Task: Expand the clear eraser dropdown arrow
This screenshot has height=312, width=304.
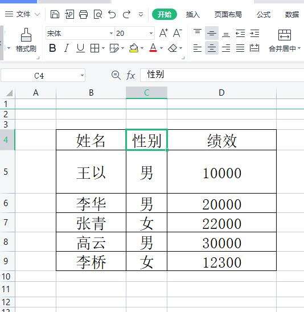Action: (x=180, y=48)
